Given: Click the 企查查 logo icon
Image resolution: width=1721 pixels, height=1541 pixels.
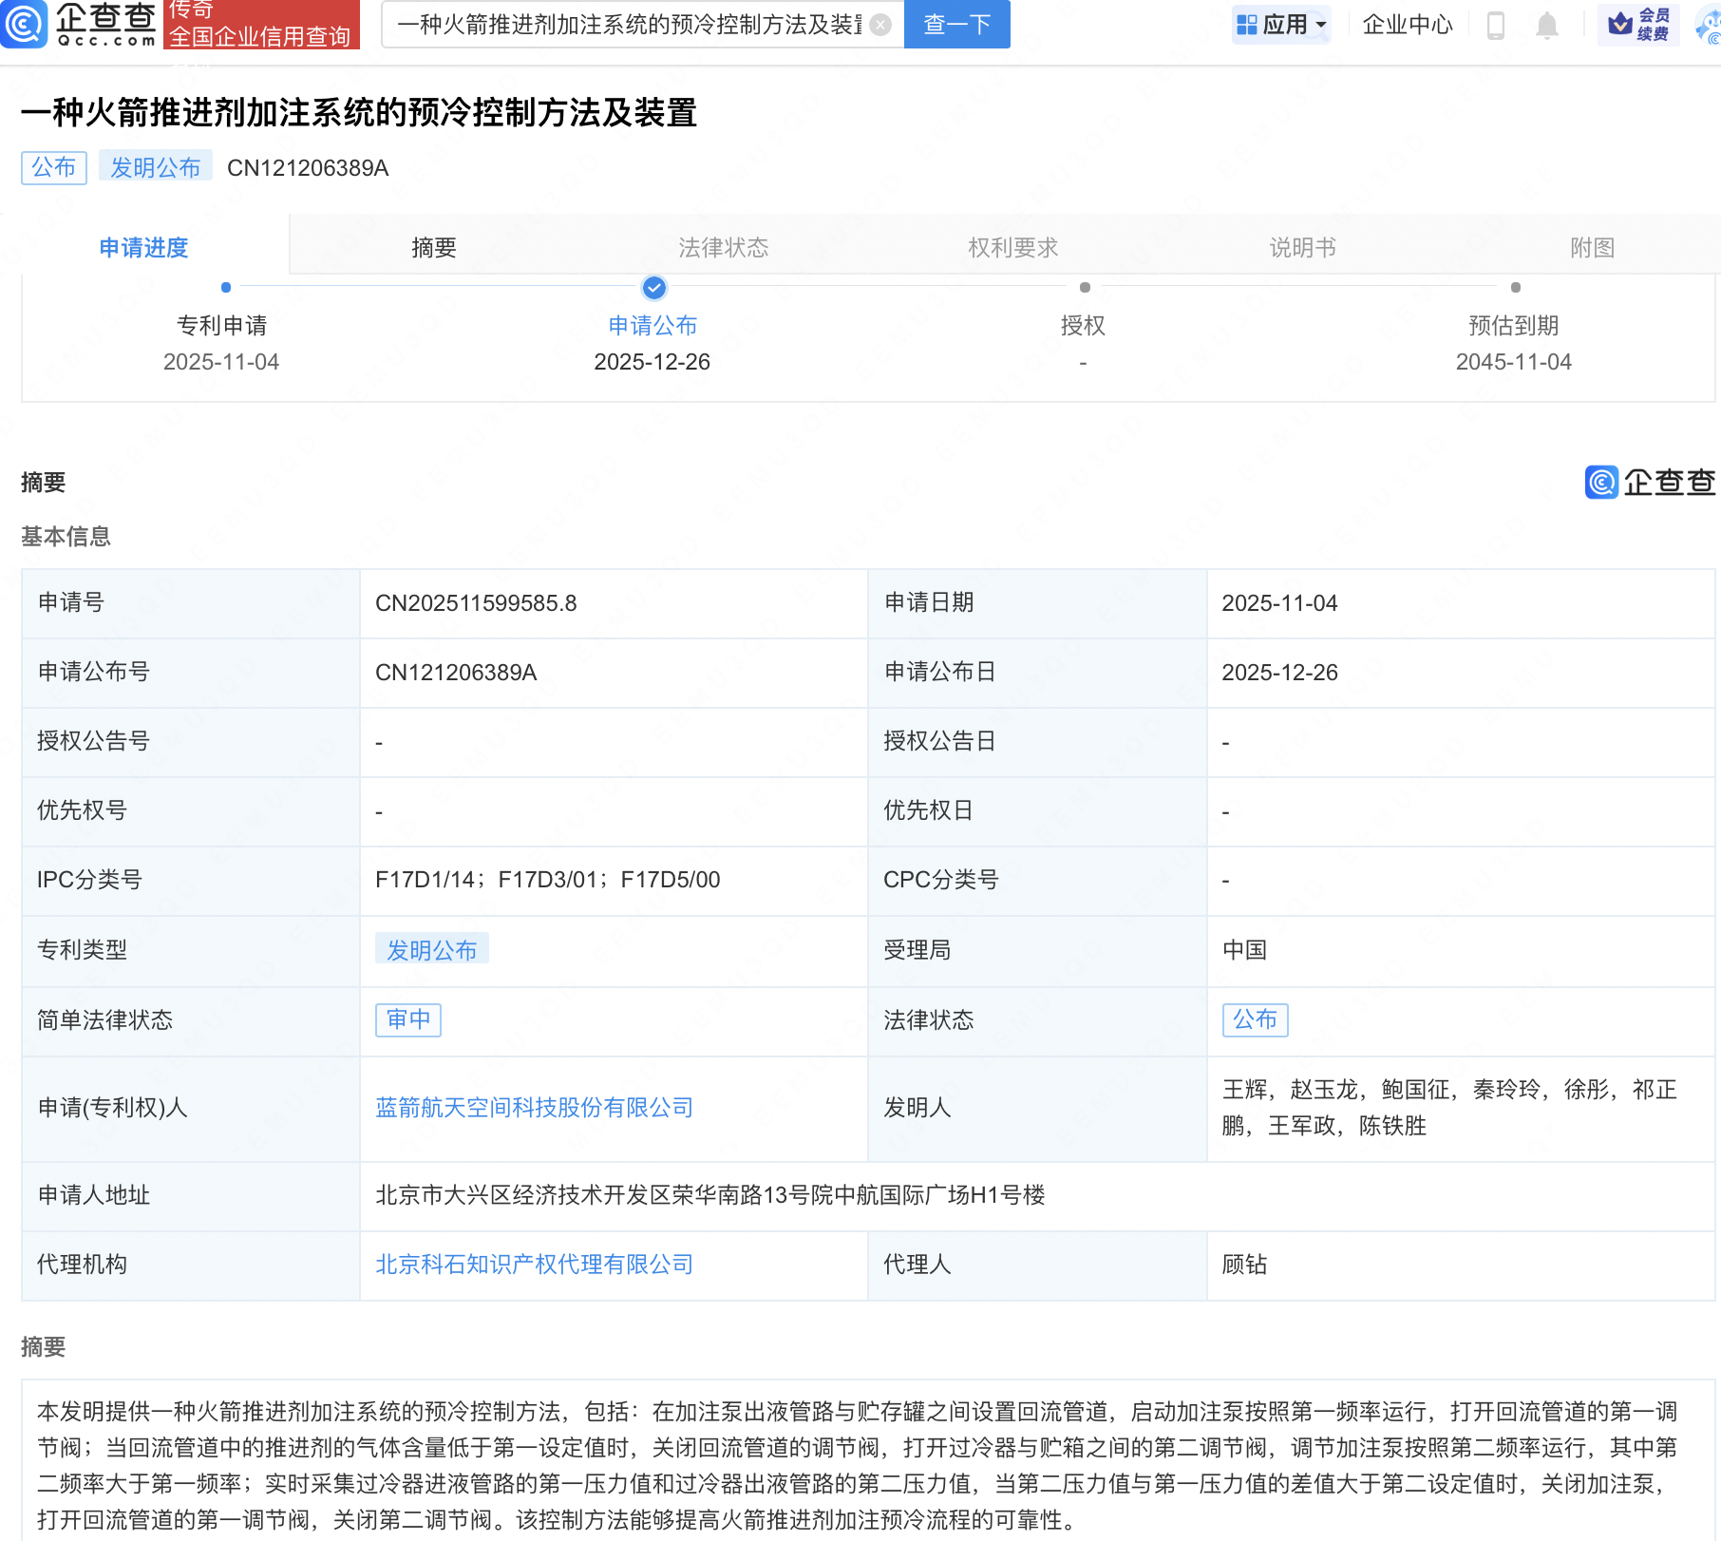Looking at the screenshot, I should click(26, 26).
